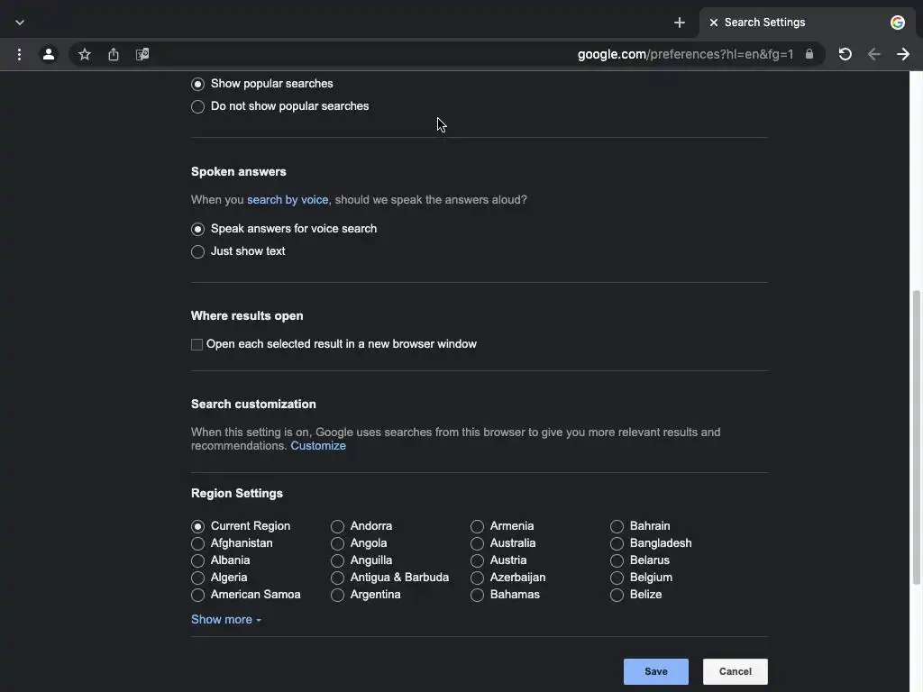Choose 'Just show text' option
The height and width of the screenshot is (692, 923).
point(198,252)
